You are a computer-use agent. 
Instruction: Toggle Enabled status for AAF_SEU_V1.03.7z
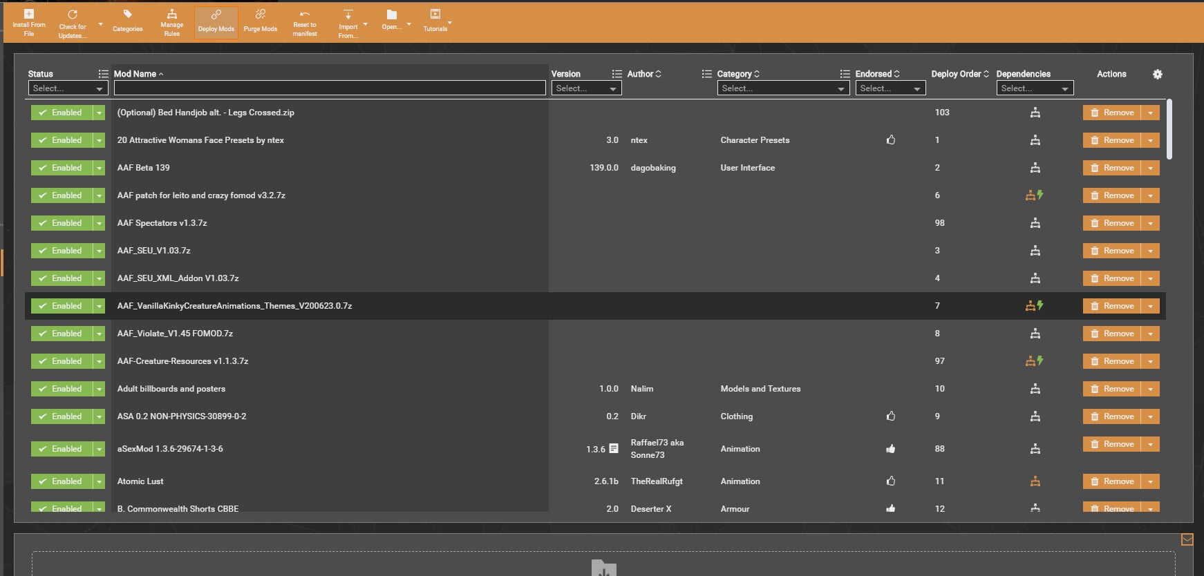point(62,251)
